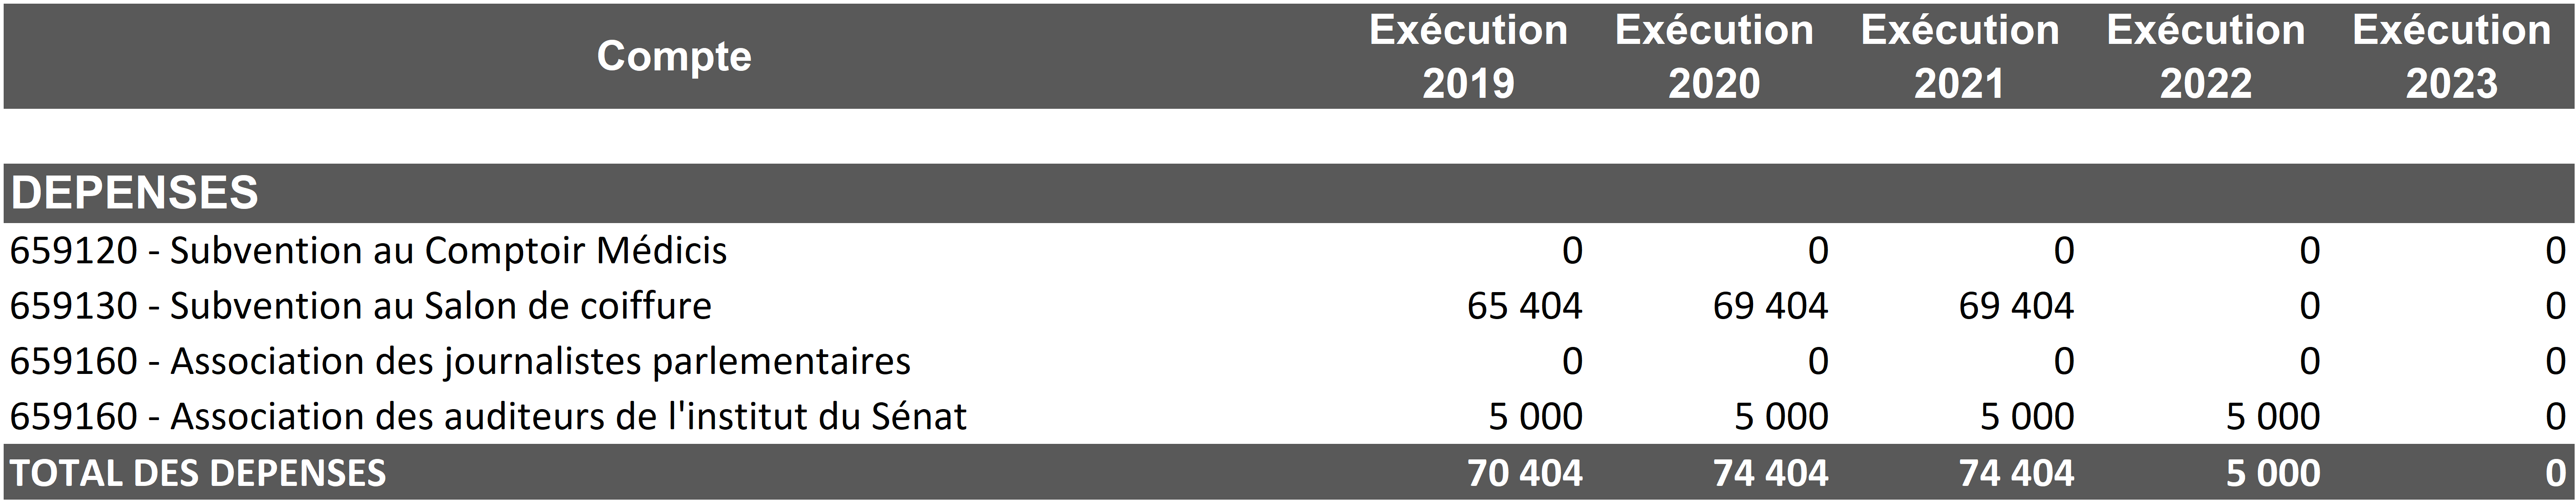Click the Exécution 2021 column header
Viewport: 2576px width, 501px height.
point(1959,56)
